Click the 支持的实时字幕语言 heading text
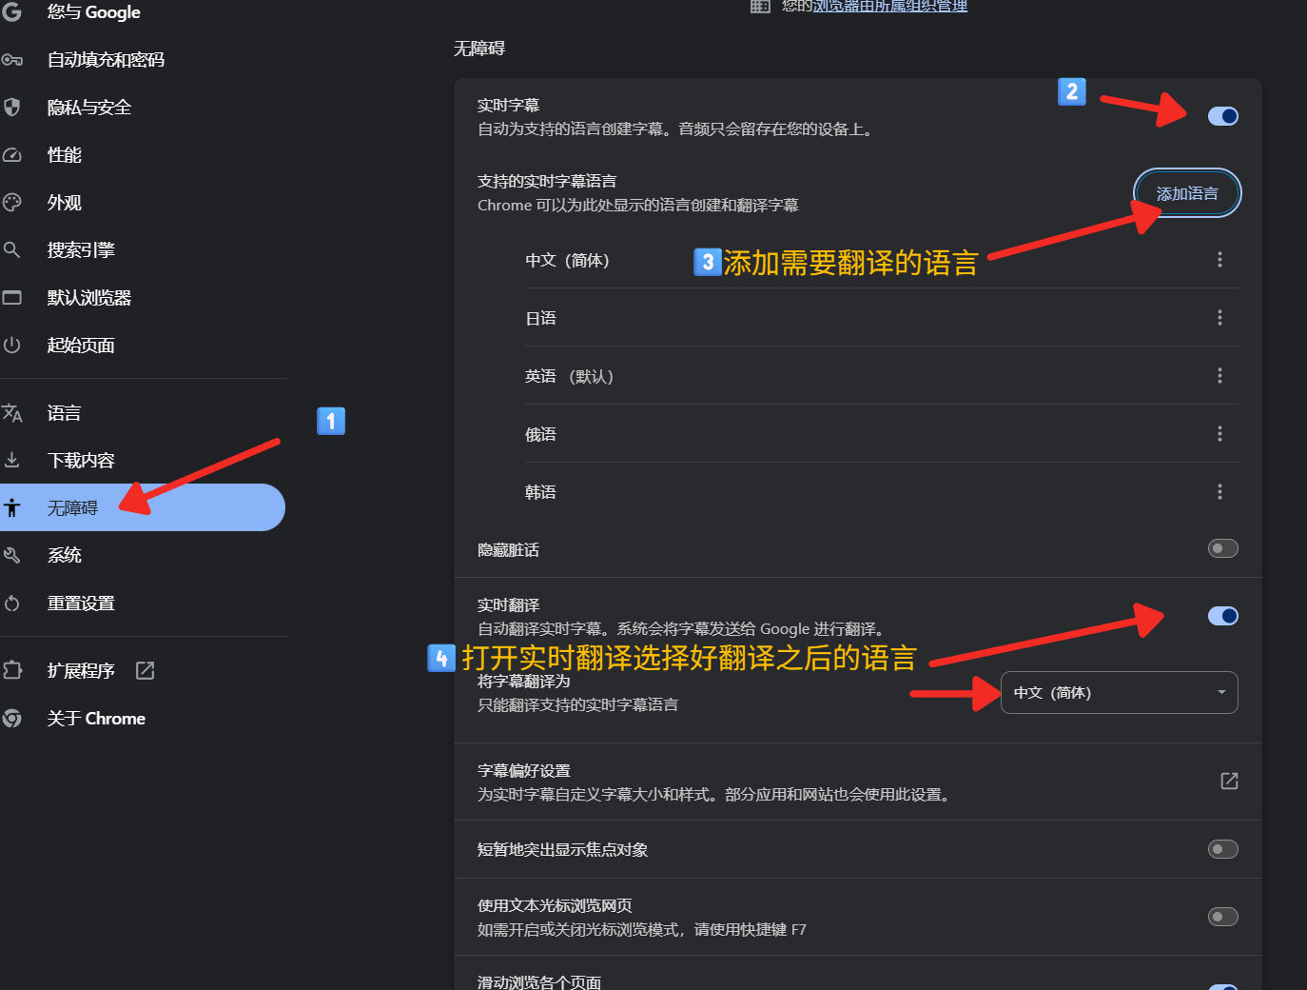 [547, 181]
